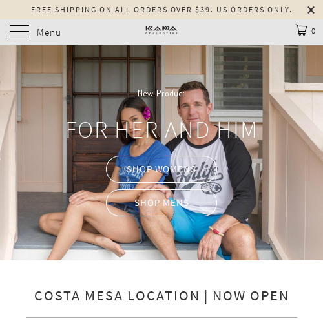Image resolution: width=323 pixels, height=323 pixels.
Task: Click the Menu text label
Action: (49, 32)
